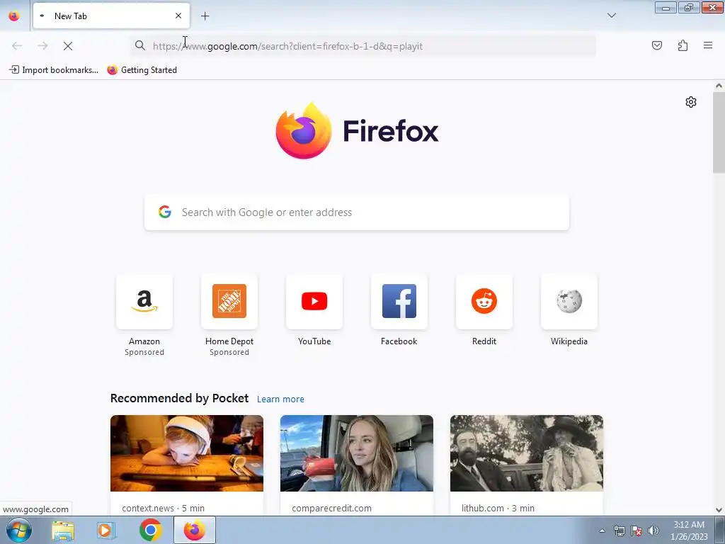This screenshot has width=725, height=544.
Task: Close the New Tab tab
Action: (178, 16)
